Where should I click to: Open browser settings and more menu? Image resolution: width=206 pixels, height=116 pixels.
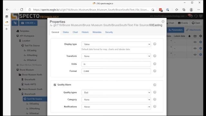(x=199, y=10)
